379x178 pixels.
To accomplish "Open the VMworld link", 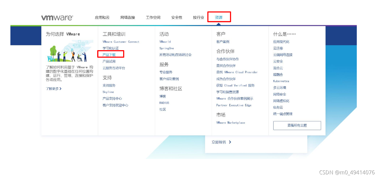I will click(x=165, y=42).
